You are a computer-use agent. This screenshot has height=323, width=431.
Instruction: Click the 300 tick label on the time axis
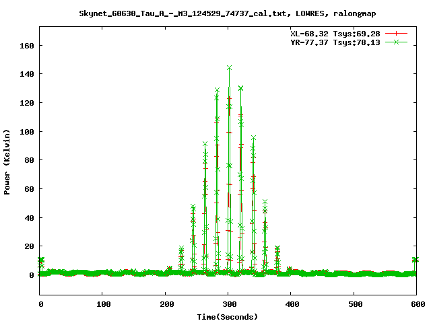click(228, 305)
